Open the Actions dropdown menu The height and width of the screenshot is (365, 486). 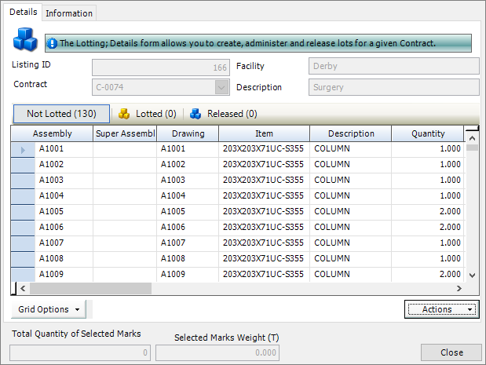pyautogui.click(x=441, y=309)
